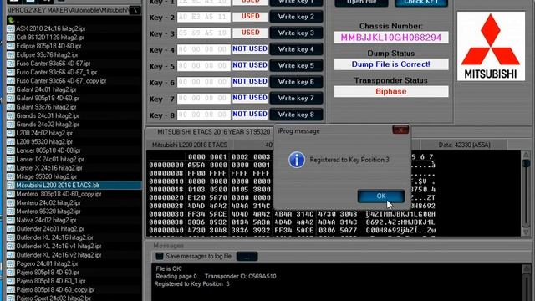Click the Write key 8 button
This screenshot has width=535, height=301.
296,115
